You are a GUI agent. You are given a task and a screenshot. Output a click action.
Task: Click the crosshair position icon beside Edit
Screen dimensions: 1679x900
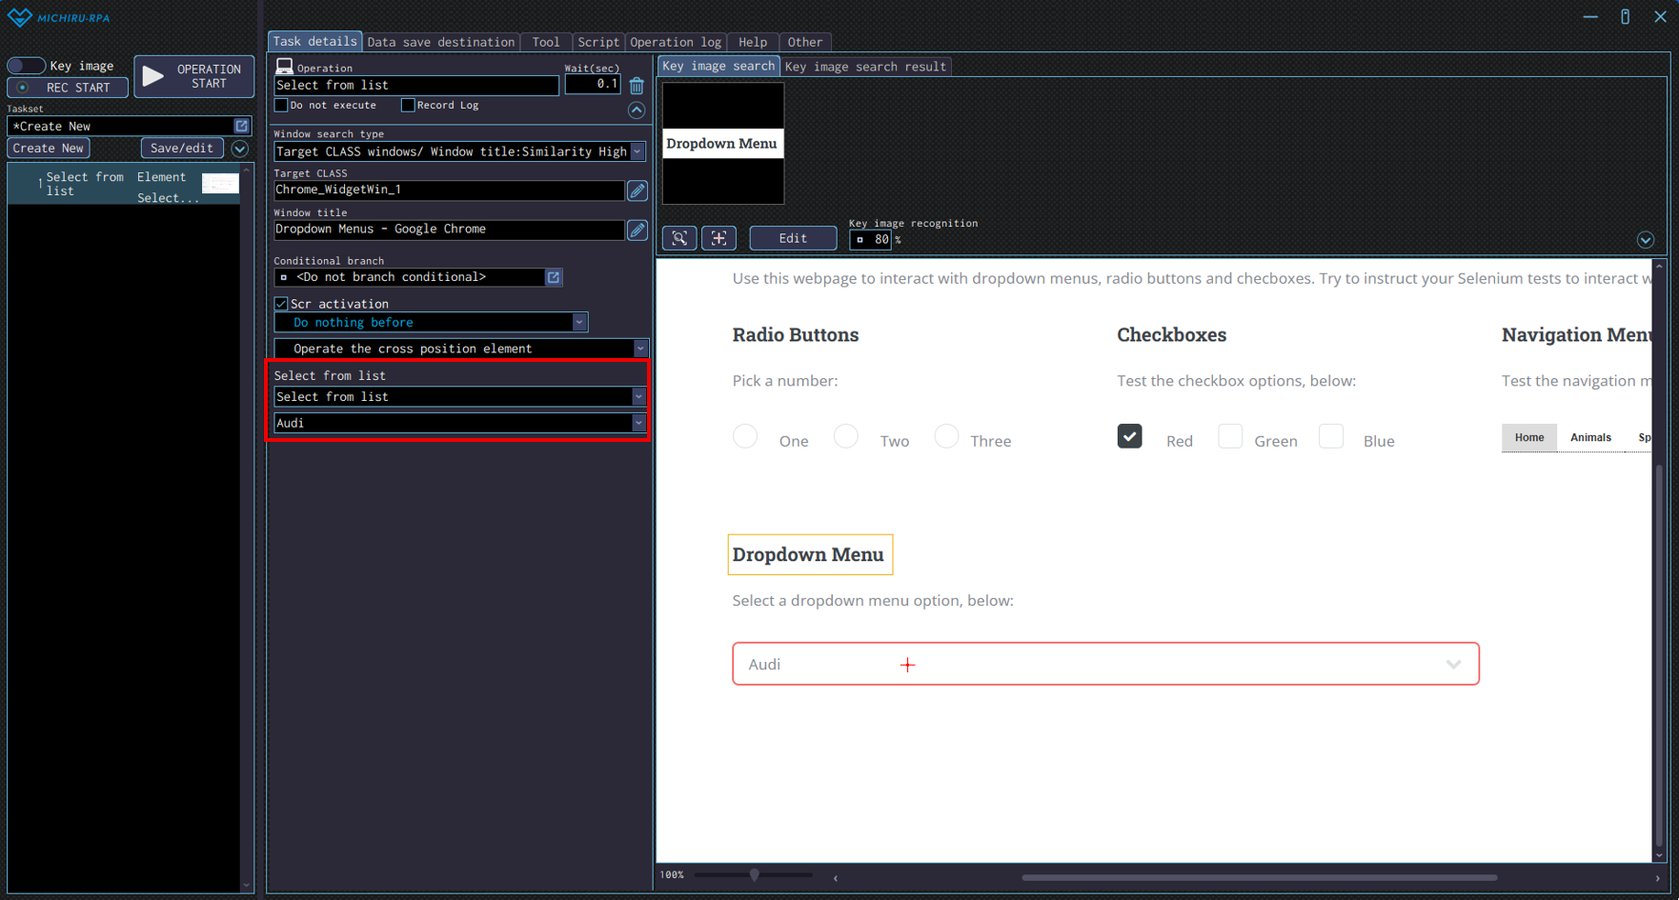click(718, 238)
